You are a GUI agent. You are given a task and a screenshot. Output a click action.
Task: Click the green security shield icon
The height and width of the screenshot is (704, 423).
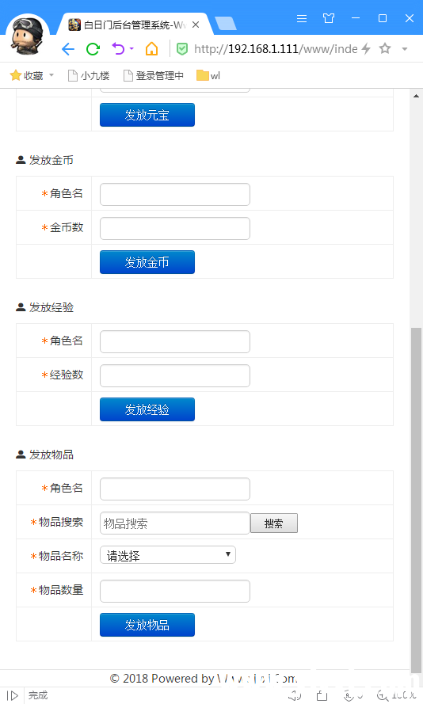tap(182, 49)
